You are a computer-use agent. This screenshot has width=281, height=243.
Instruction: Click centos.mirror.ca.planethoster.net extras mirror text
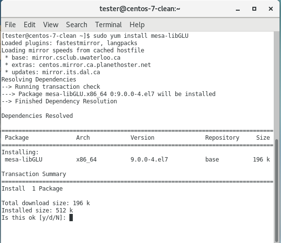click(95, 65)
